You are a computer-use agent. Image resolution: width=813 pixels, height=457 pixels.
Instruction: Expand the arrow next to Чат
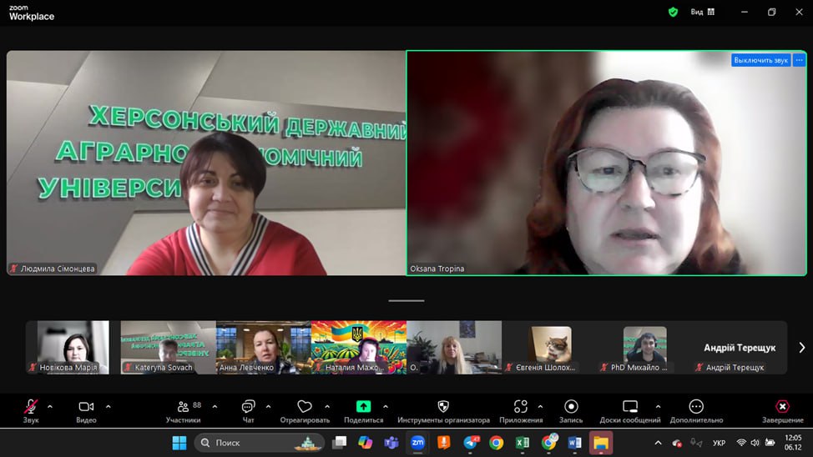tap(268, 407)
